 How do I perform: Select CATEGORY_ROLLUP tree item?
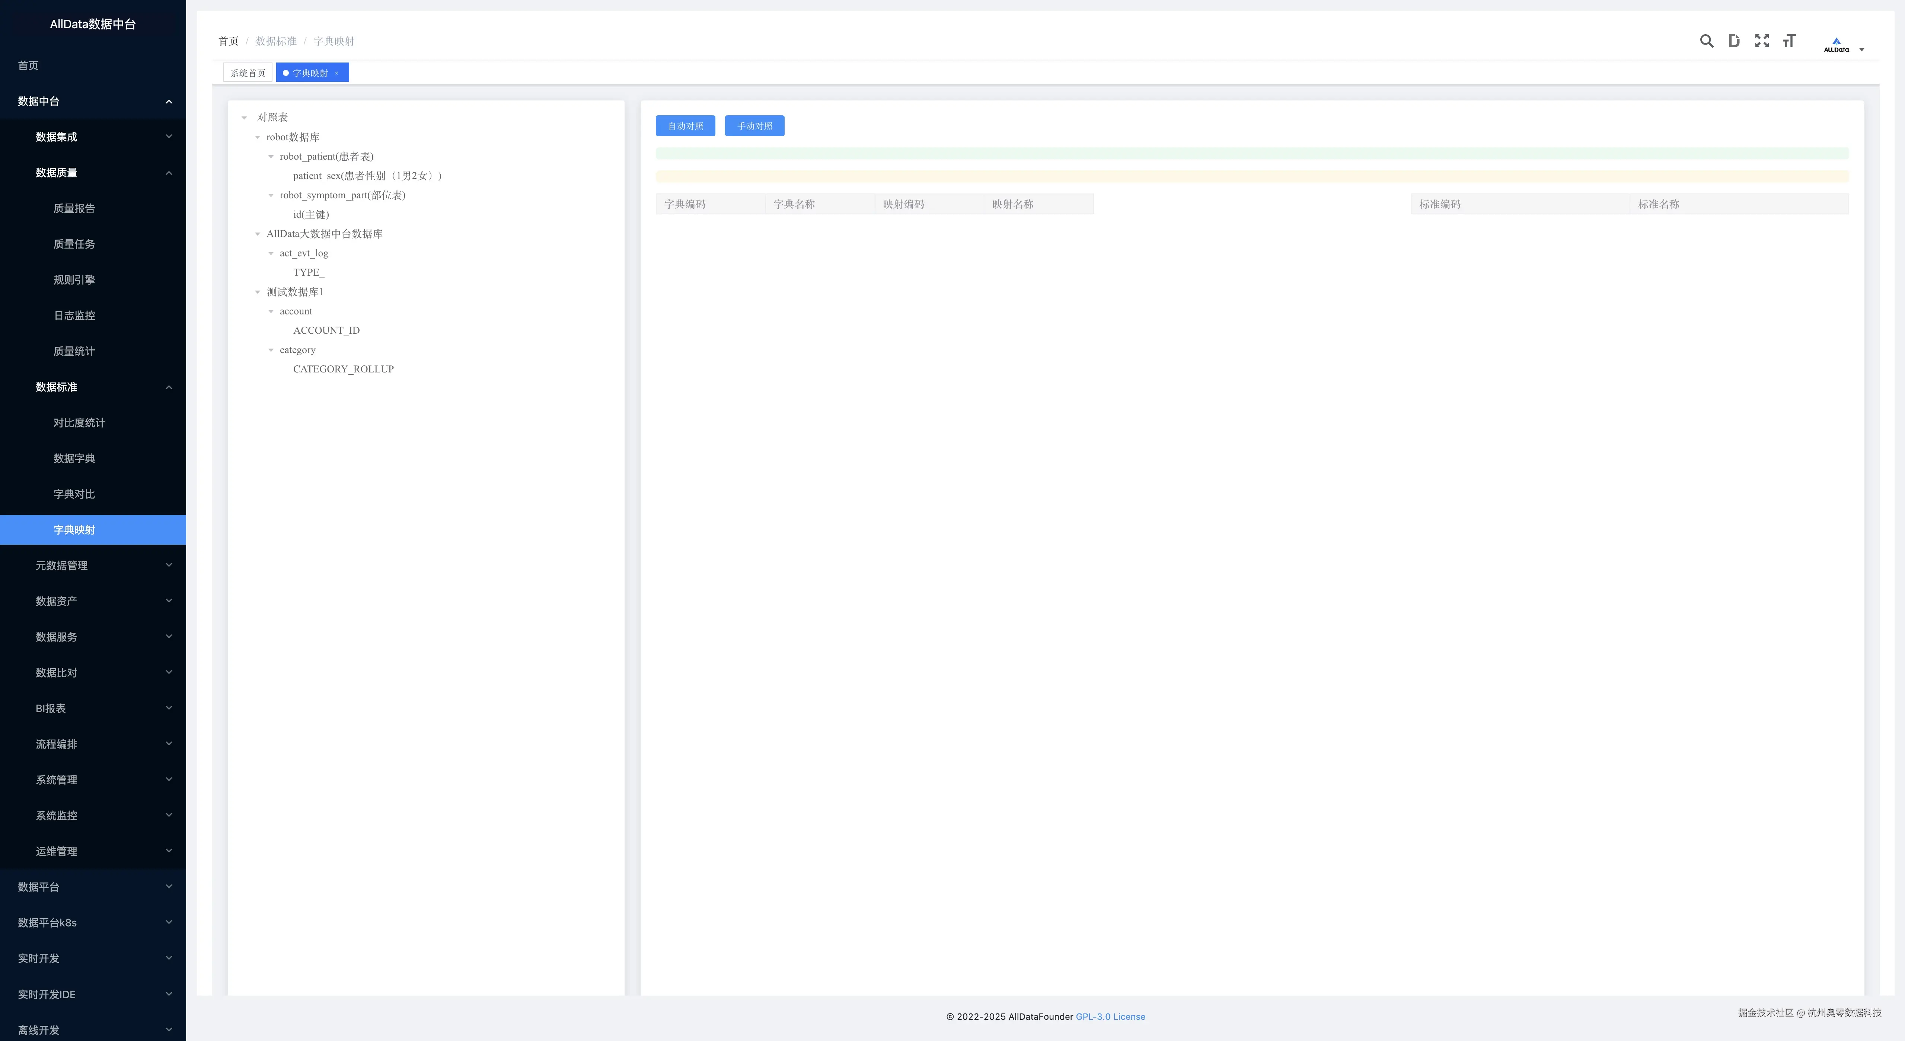pyautogui.click(x=343, y=369)
